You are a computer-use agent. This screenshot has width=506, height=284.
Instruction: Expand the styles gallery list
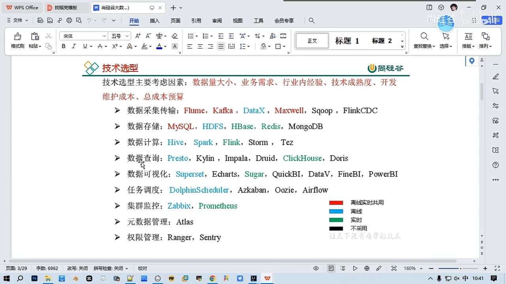click(x=402, y=47)
